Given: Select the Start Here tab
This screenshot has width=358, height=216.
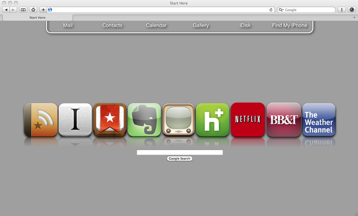Looking at the screenshot, I should (37, 18).
